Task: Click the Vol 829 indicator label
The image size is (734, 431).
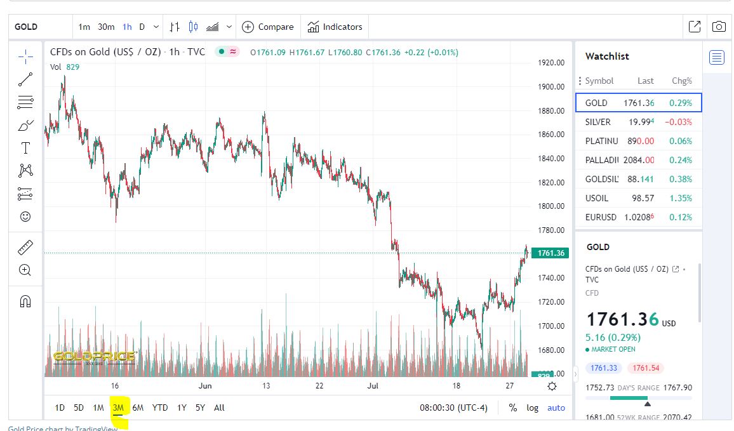Action: point(65,67)
